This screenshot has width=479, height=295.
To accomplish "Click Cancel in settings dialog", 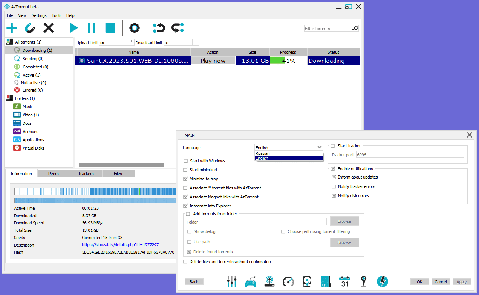I will [x=441, y=282].
